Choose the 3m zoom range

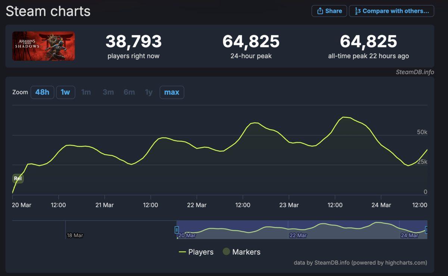pyautogui.click(x=108, y=92)
